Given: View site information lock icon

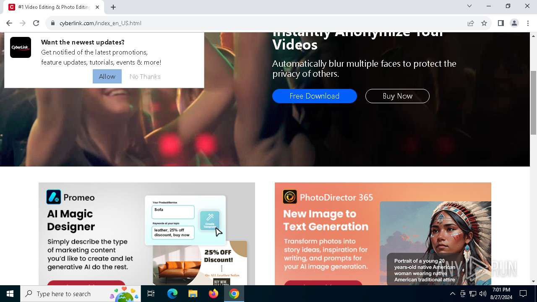Looking at the screenshot, I should (x=53, y=23).
